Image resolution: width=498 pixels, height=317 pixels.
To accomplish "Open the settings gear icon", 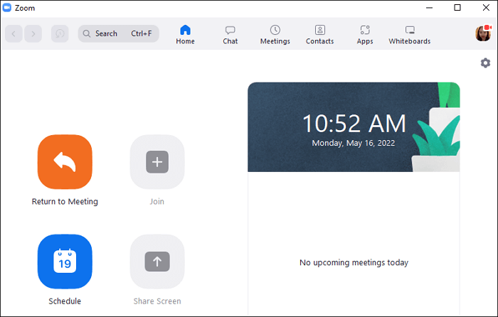I will 485,63.
